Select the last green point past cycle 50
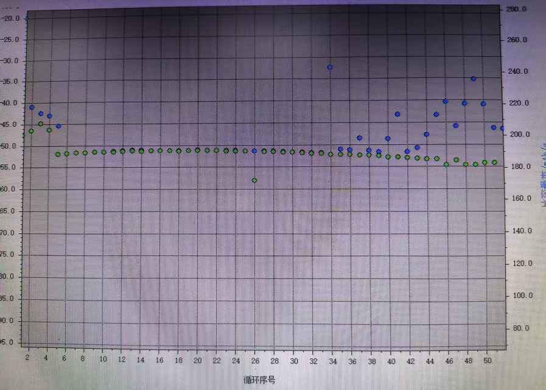 [x=494, y=162]
